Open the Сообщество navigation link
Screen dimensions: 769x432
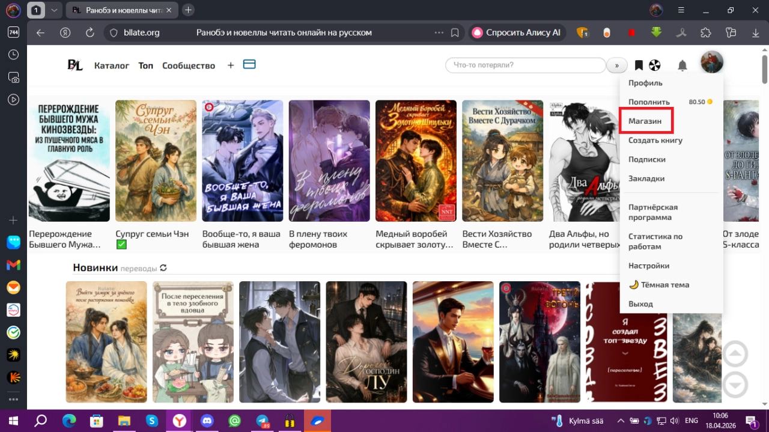(189, 65)
